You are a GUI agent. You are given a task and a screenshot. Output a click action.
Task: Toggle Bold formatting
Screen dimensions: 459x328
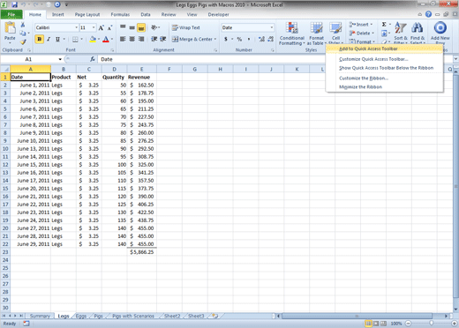(x=39, y=39)
